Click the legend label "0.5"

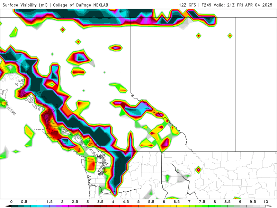pyautogui.click(x=24, y=202)
